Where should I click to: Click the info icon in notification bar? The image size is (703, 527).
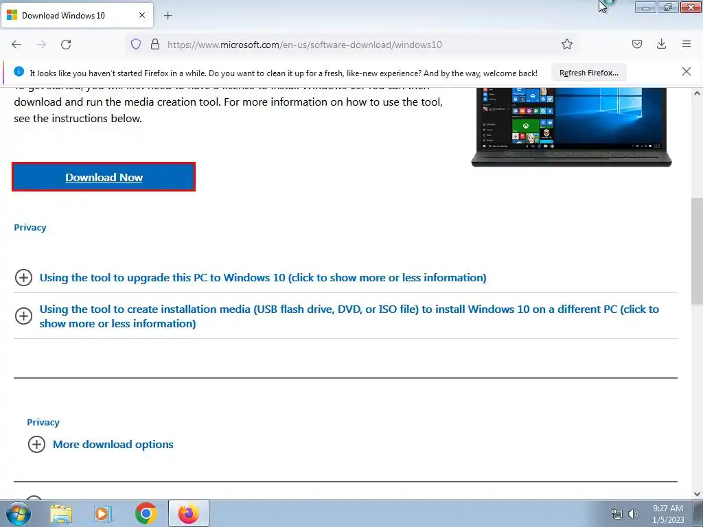[x=19, y=71]
